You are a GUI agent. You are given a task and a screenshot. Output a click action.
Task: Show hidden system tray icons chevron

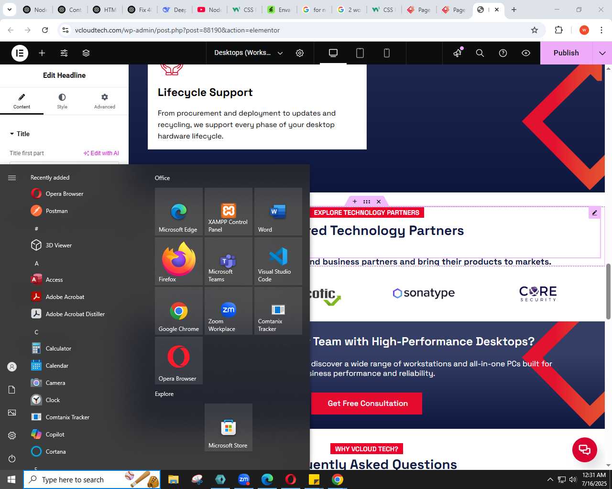coord(550,479)
